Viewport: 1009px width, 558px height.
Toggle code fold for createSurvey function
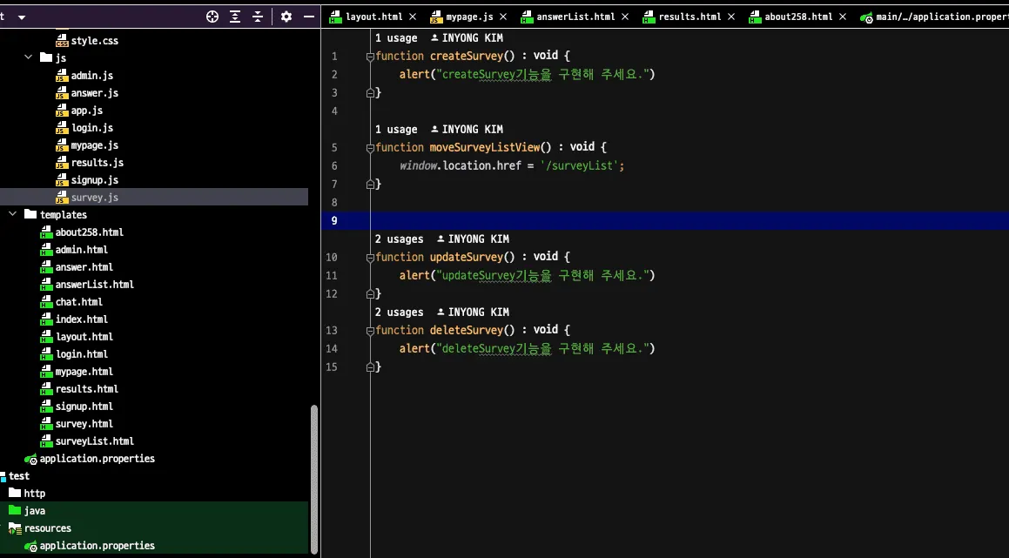tap(370, 57)
